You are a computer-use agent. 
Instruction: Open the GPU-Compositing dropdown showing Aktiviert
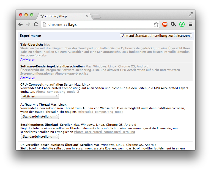[x=40, y=96]
